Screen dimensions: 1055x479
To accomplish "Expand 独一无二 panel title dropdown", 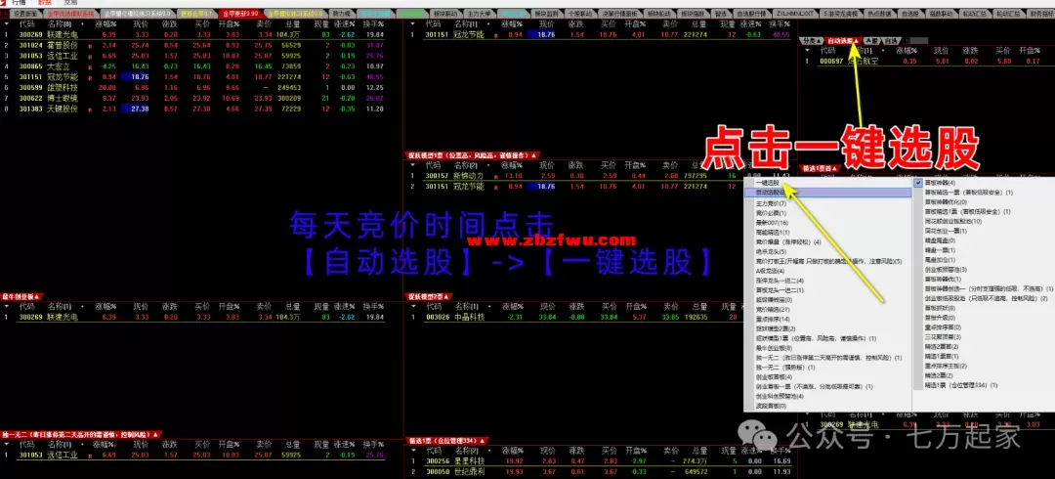I will pyautogui.click(x=81, y=435).
